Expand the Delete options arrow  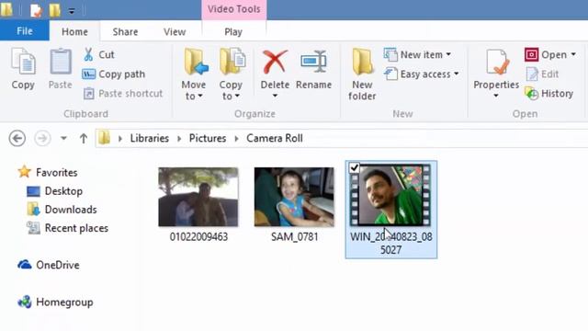275,96
